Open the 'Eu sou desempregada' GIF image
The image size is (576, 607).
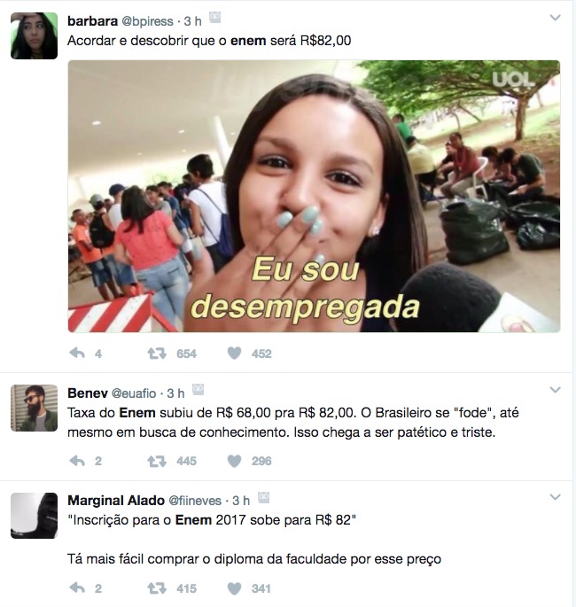coord(314,196)
